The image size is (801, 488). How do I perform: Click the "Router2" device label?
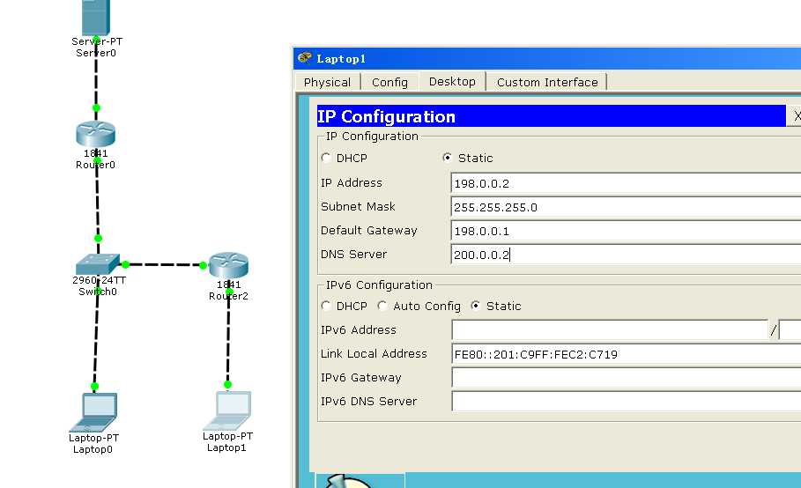228,296
